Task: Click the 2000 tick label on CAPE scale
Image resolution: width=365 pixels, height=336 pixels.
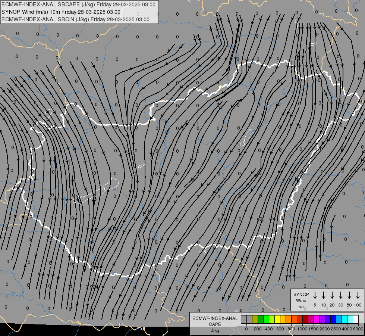Action: pos(325,329)
